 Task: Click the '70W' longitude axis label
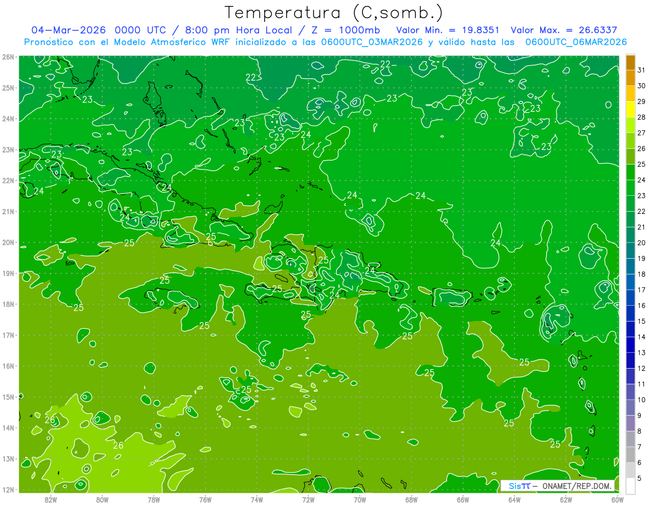(360, 499)
